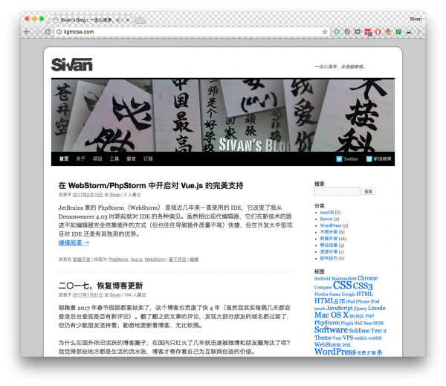Open the Chrome three-dot menu
Image resolution: width=446 pixels, height=386 pixels.
coord(420,32)
